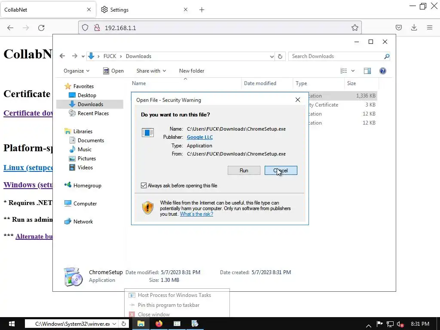Close the Settings browser tab
This screenshot has height=330, width=440.
186,9
